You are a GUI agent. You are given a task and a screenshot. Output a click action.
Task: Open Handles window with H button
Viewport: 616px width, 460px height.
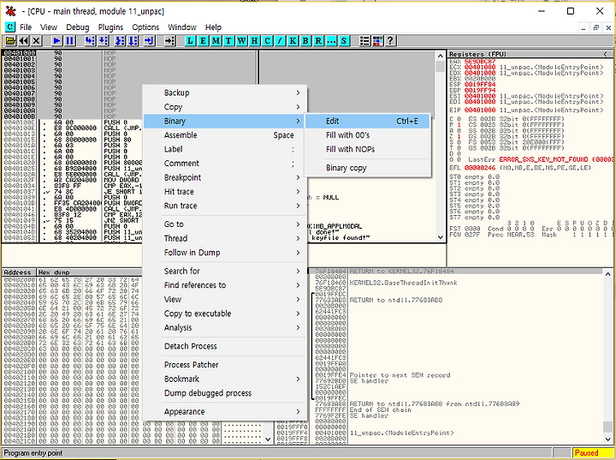click(x=254, y=40)
